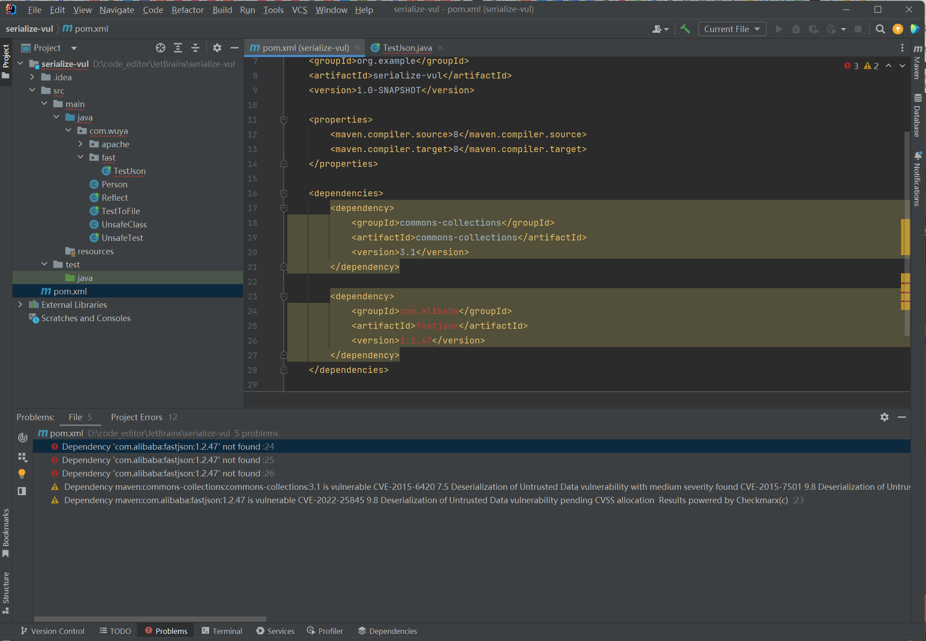Viewport: 926px width, 641px height.
Task: Collapse All icon in Project panel
Action: 195,48
